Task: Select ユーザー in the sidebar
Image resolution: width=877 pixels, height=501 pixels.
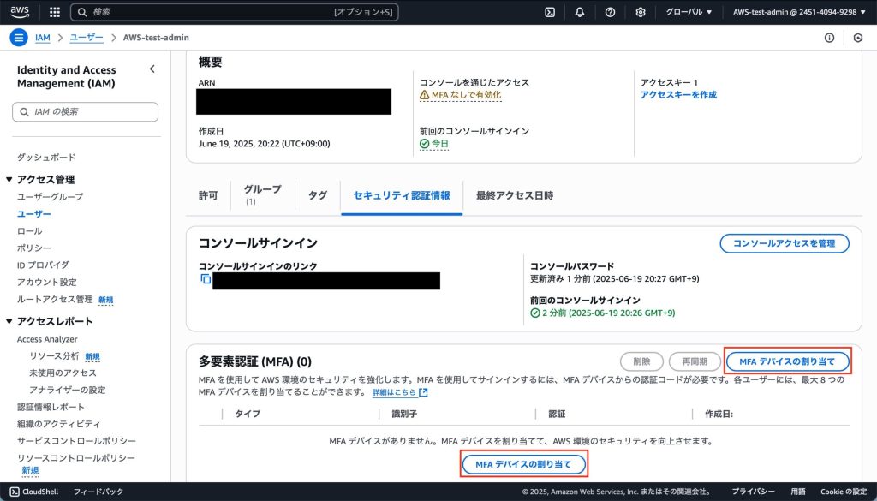Action: pyautogui.click(x=34, y=213)
